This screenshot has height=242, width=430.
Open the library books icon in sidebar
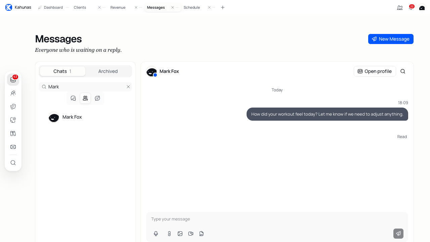(x=13, y=133)
